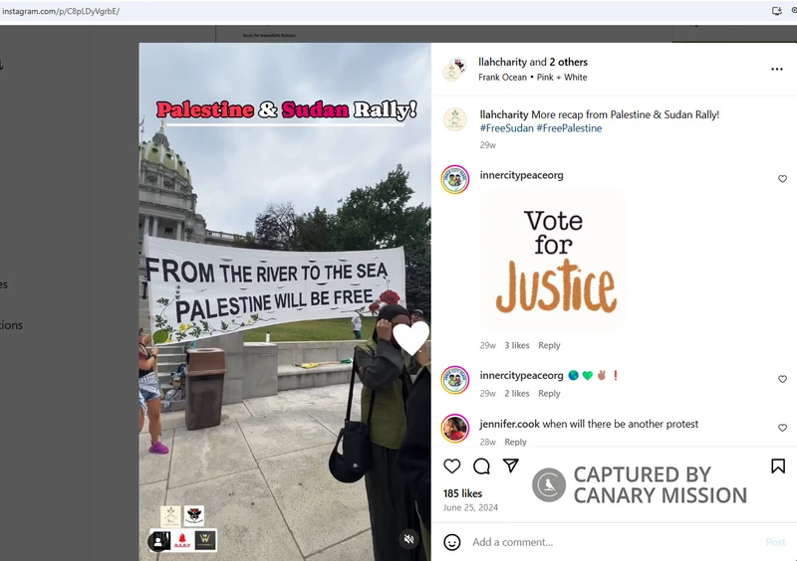Open the comment bubble icon
Screen dimensions: 797x561
click(x=481, y=466)
